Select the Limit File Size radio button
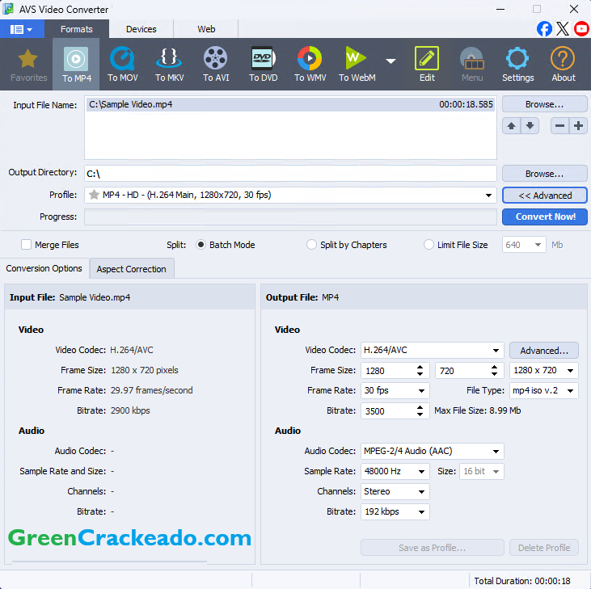Image resolution: width=591 pixels, height=589 pixels. click(x=428, y=245)
